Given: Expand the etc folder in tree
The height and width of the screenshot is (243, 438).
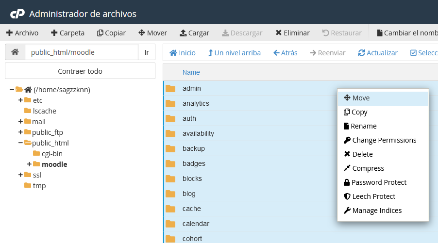Looking at the screenshot, I should click(x=20, y=100).
